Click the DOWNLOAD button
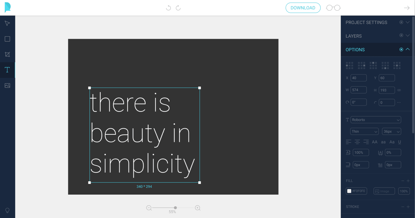This screenshot has width=415, height=218. pos(303,8)
